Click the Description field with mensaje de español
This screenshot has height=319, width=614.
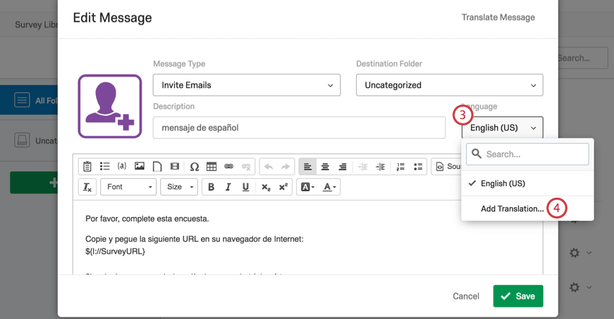[299, 128]
